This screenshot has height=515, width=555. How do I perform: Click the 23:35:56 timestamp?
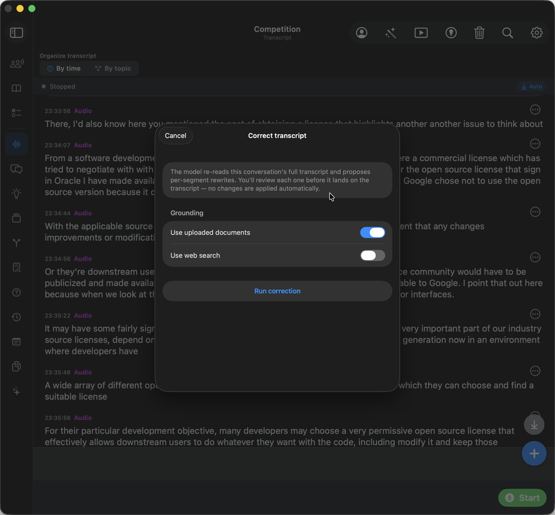(58, 418)
